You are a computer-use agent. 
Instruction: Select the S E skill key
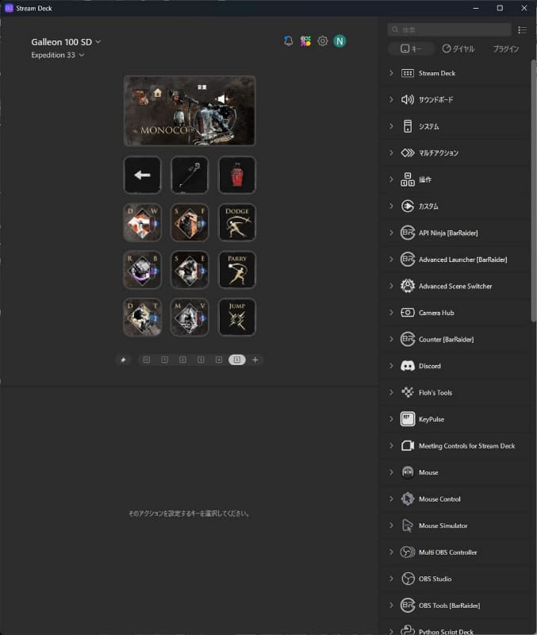coord(190,270)
